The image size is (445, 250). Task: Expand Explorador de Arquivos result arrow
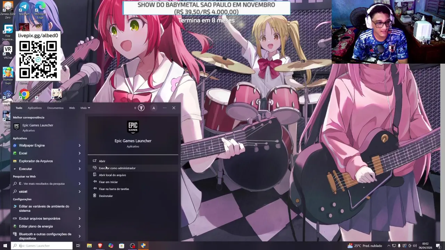point(80,161)
